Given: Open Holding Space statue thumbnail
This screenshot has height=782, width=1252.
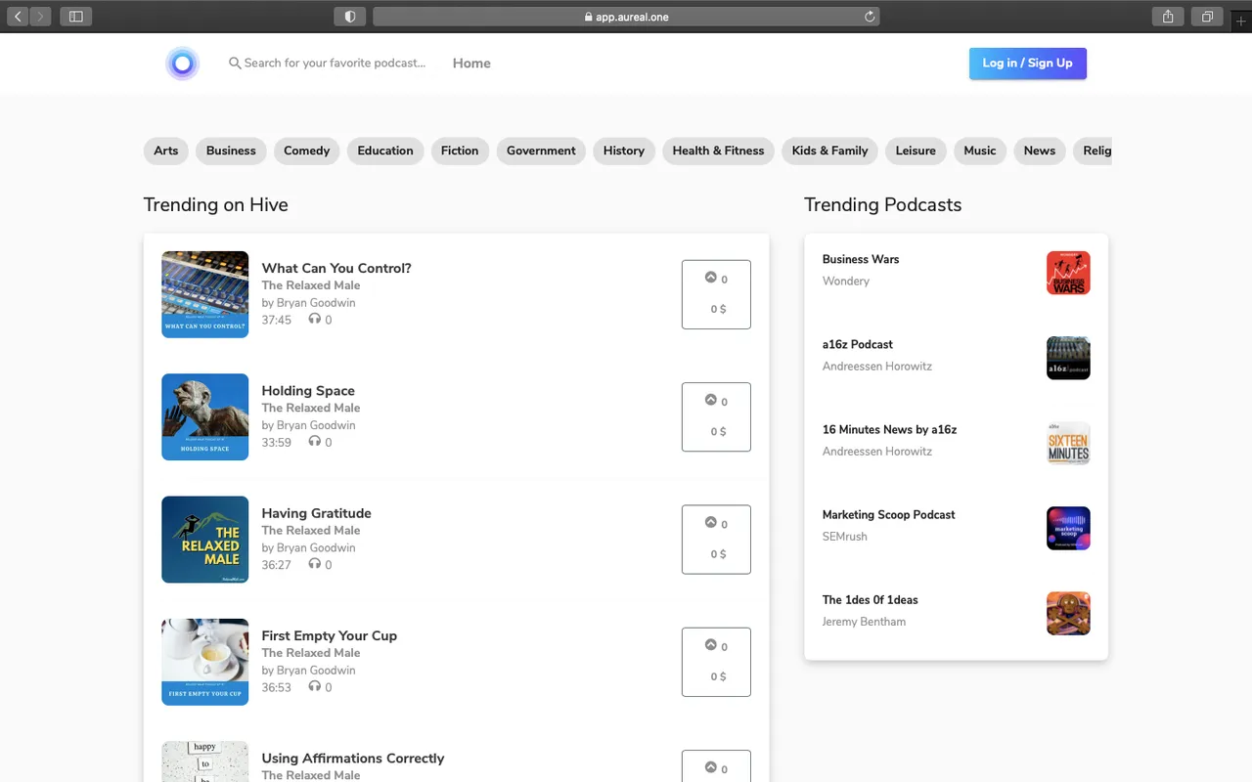Looking at the screenshot, I should [x=204, y=416].
